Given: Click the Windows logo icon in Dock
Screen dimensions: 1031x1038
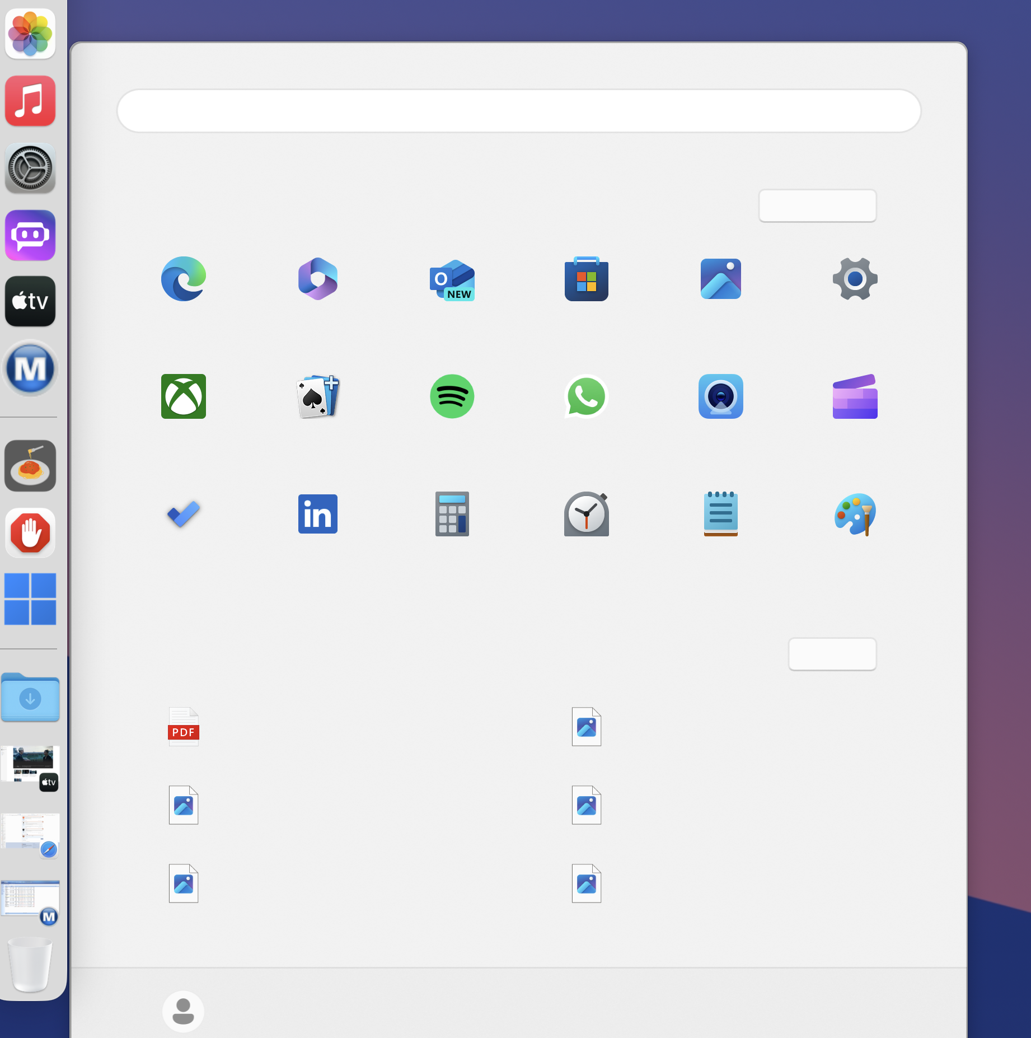Looking at the screenshot, I should click(x=30, y=599).
